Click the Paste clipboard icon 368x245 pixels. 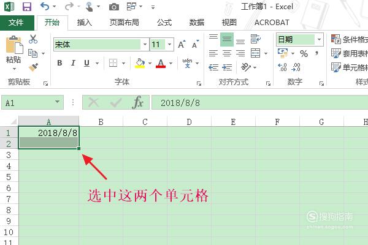[x=14, y=45]
